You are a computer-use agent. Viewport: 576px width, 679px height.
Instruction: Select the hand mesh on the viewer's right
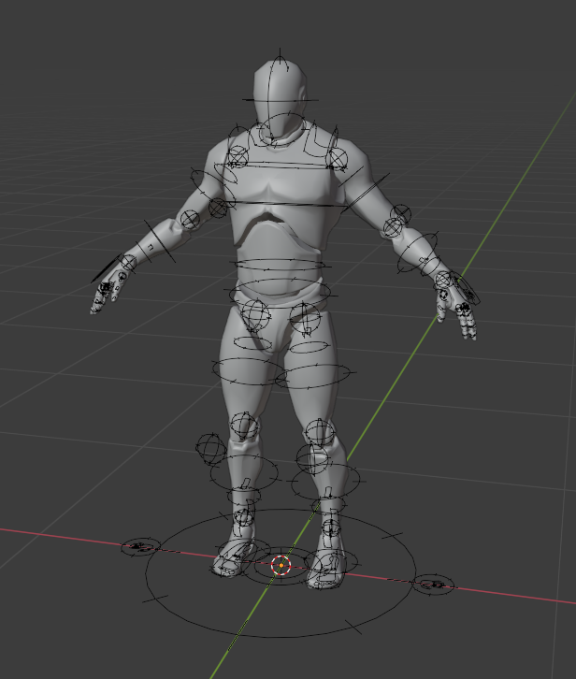coord(457,305)
